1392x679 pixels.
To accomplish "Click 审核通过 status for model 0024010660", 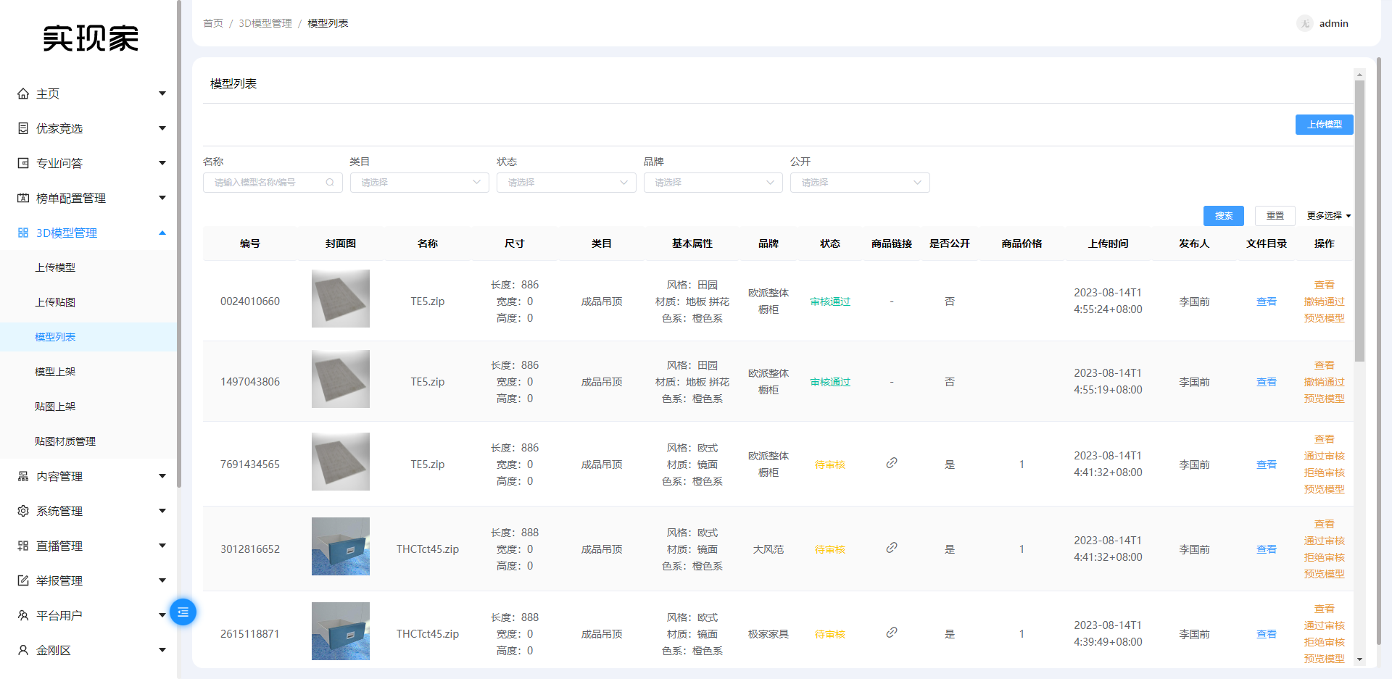I will tap(830, 301).
